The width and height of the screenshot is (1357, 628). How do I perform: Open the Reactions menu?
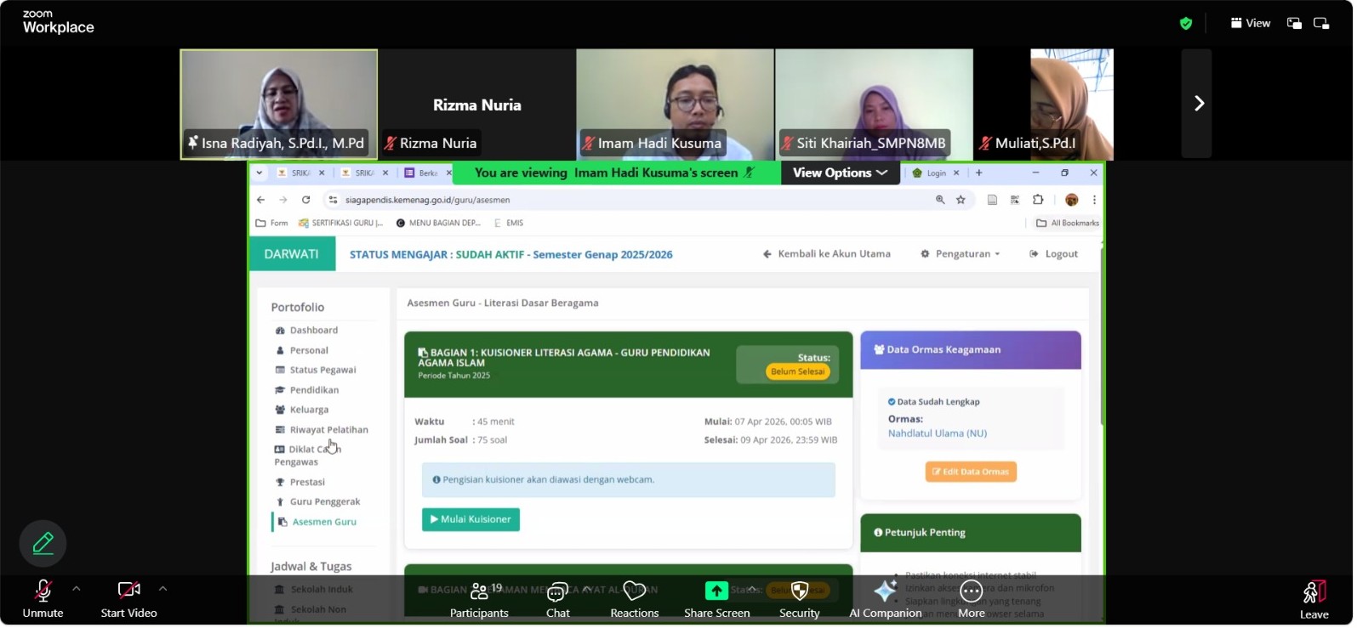pos(634,599)
